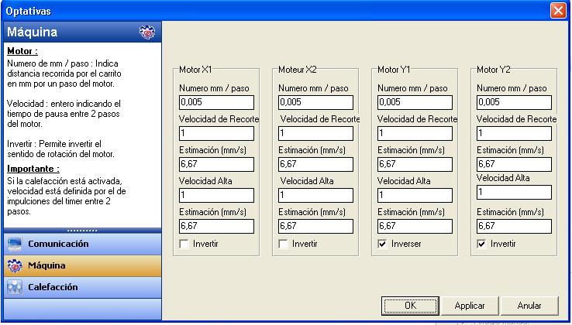572x325 pixels.
Task: Disable Invertir checkbox for Motor Y2
Action: [x=482, y=244]
